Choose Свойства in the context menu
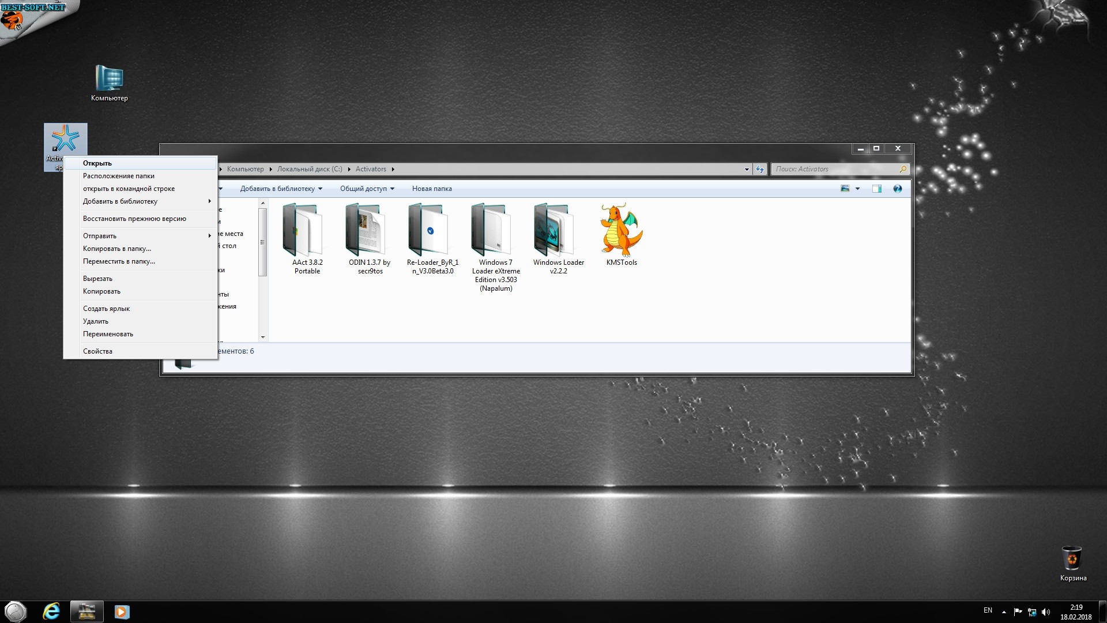The width and height of the screenshot is (1107, 623). pyautogui.click(x=97, y=351)
